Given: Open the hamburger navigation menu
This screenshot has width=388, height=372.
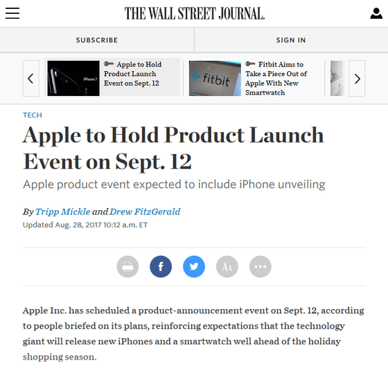Looking at the screenshot, I should (x=12, y=13).
